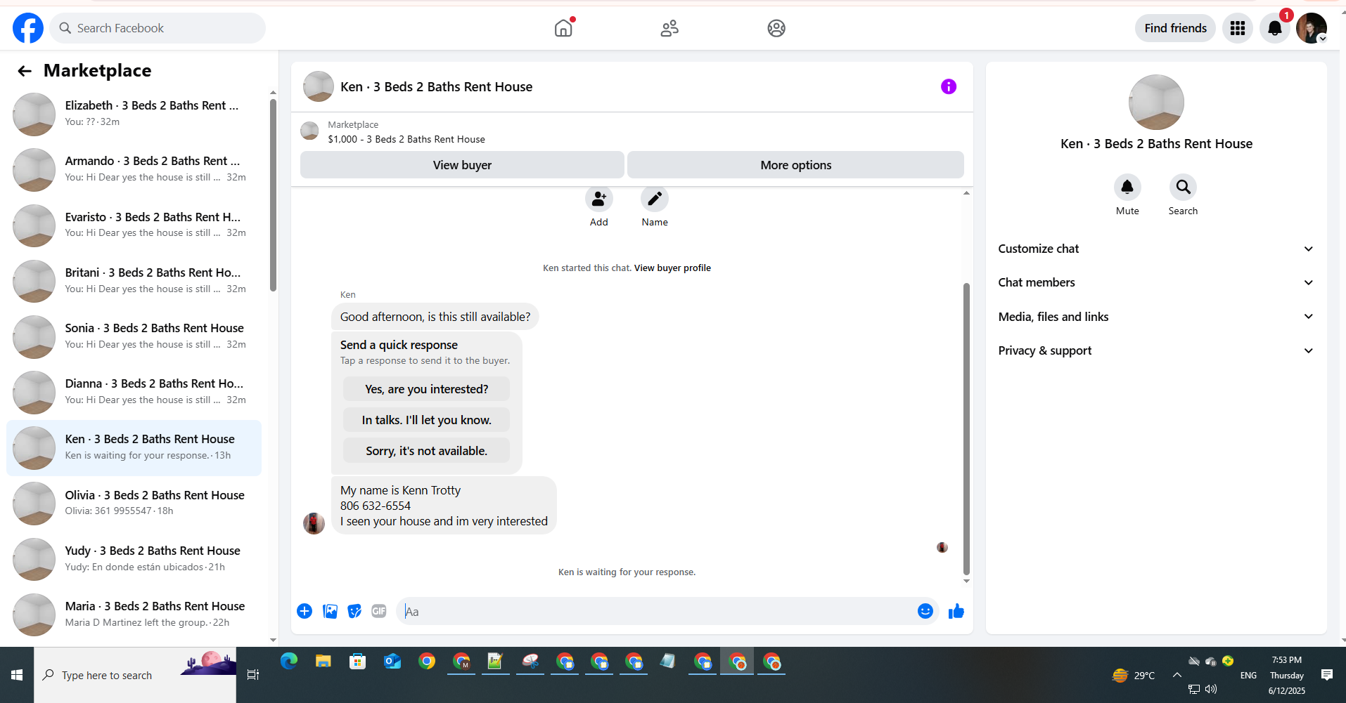Viewport: 1346px width, 703px height.
Task: Click the chat messages scrollbar thumb
Action: click(x=966, y=429)
